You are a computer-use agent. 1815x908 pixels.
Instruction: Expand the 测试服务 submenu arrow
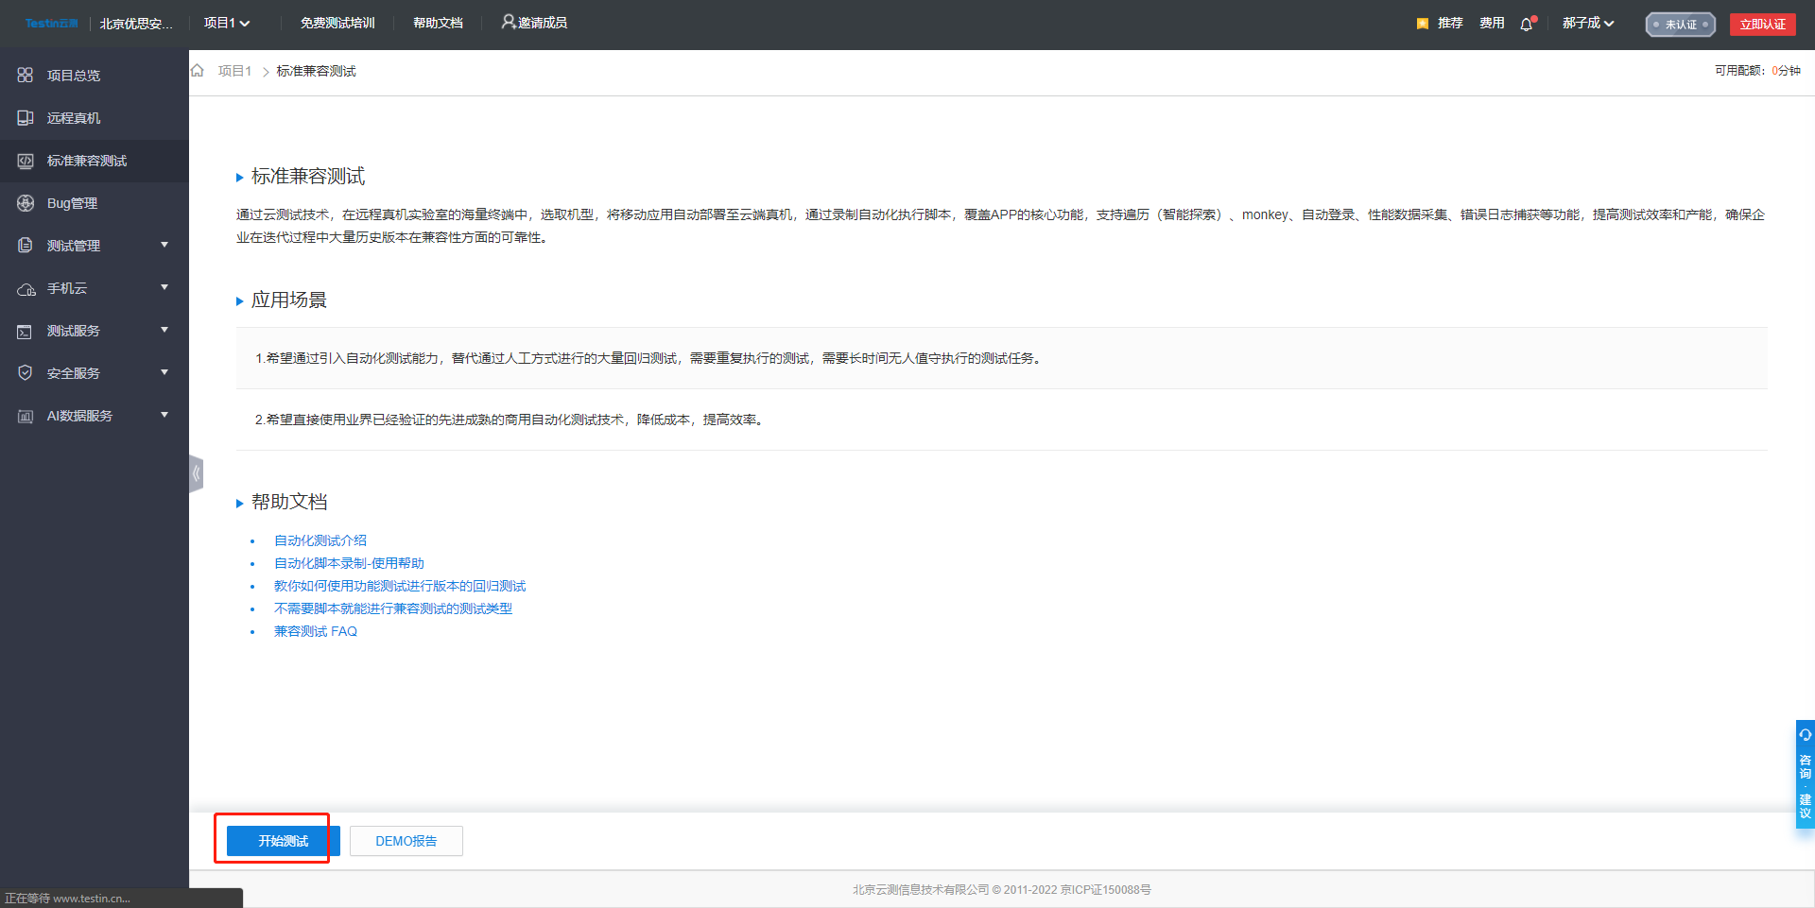tap(164, 330)
